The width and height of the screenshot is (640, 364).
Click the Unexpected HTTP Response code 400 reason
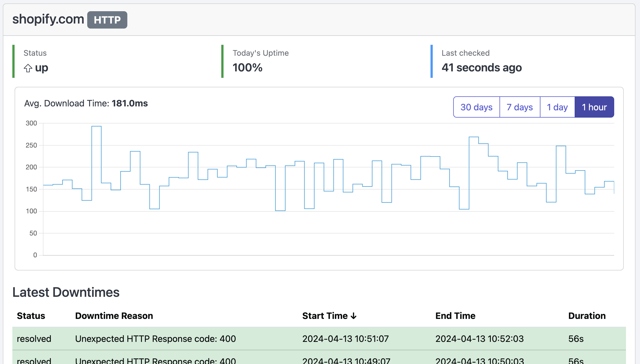(155, 339)
